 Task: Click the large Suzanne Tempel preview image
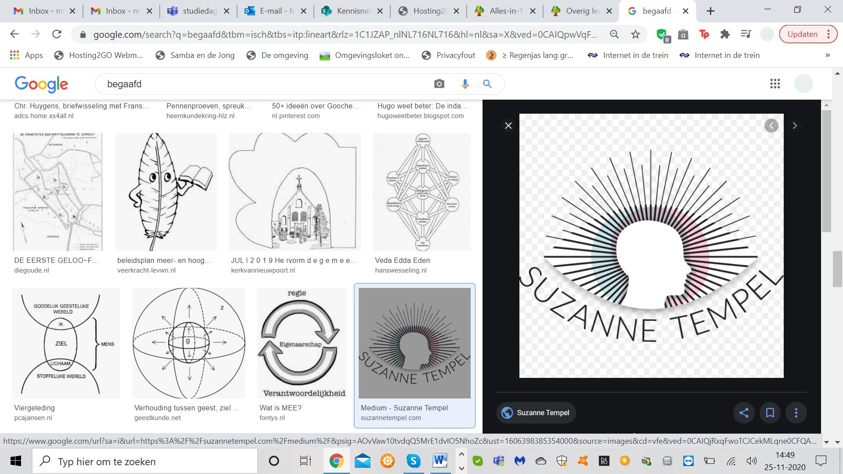click(652, 246)
